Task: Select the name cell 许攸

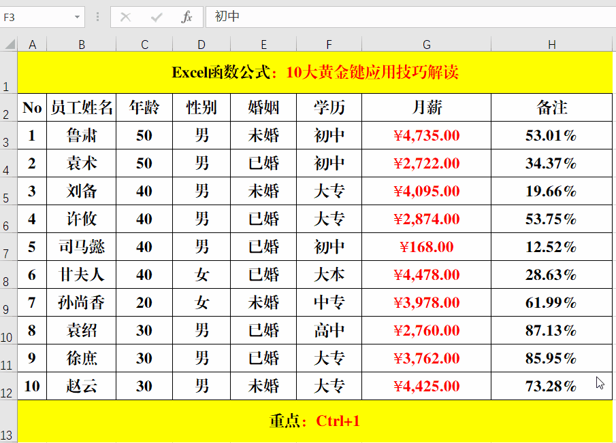Action: (x=81, y=219)
